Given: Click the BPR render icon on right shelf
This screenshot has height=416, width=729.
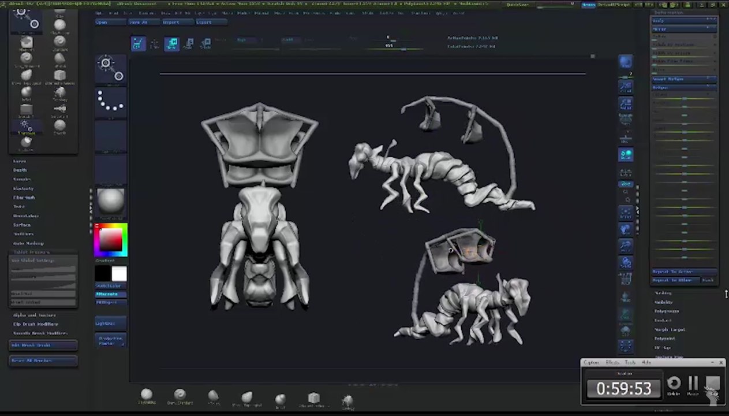Looking at the screenshot, I should click(626, 62).
